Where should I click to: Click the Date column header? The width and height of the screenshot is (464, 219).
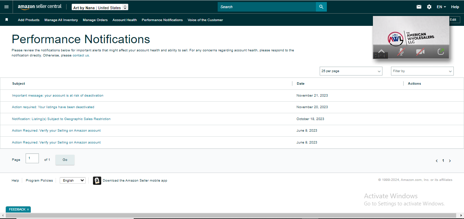pos(301,84)
